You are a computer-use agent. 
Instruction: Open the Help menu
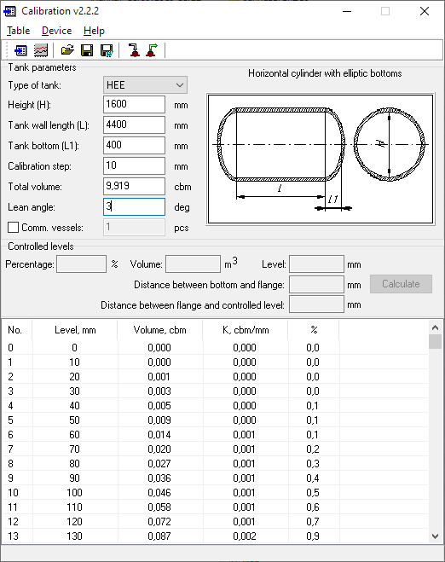coord(94,31)
